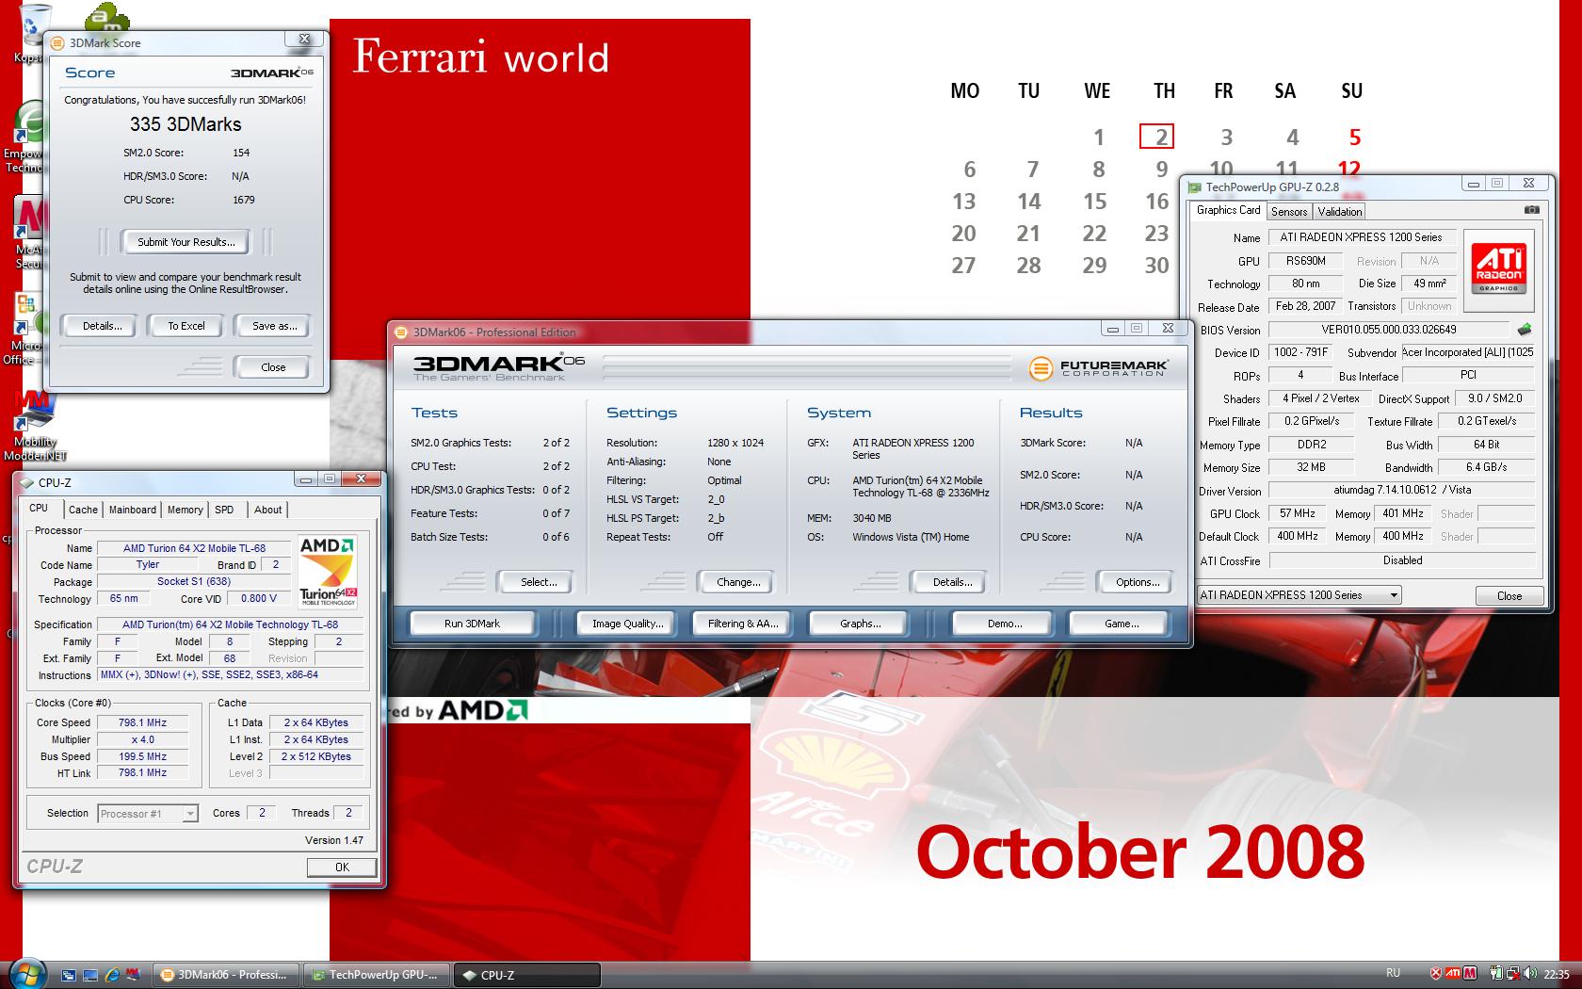Open Filtering & AA settings
Image resolution: width=1582 pixels, height=989 pixels.
click(x=743, y=624)
